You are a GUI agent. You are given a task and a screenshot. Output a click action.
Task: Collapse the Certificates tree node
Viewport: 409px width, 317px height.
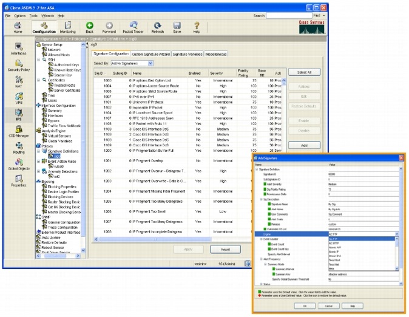(39, 80)
